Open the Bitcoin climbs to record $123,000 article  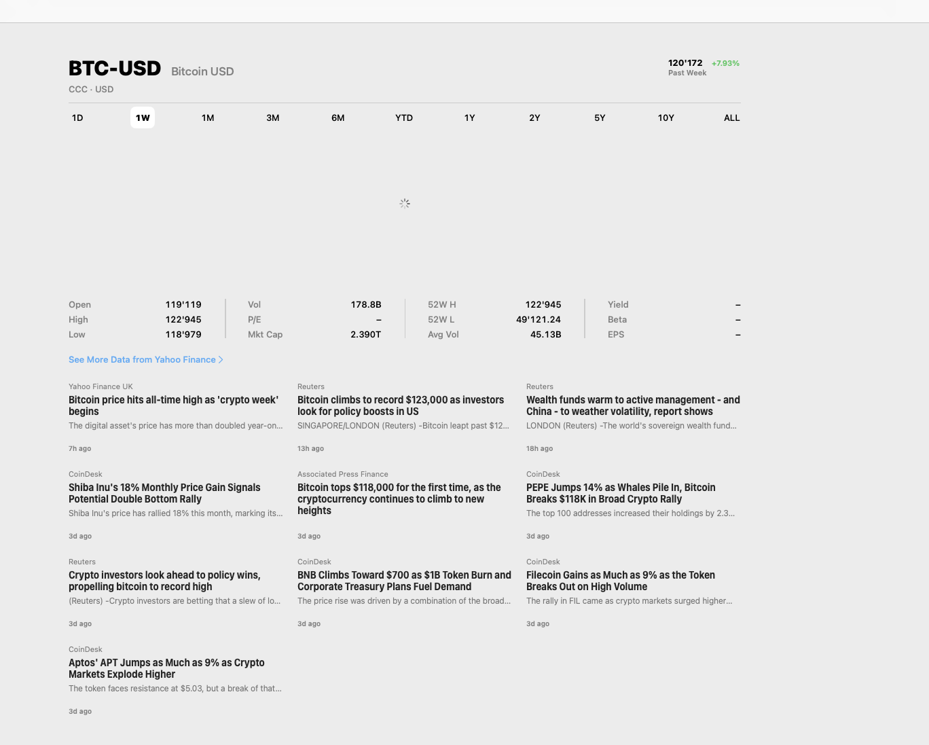[401, 405]
